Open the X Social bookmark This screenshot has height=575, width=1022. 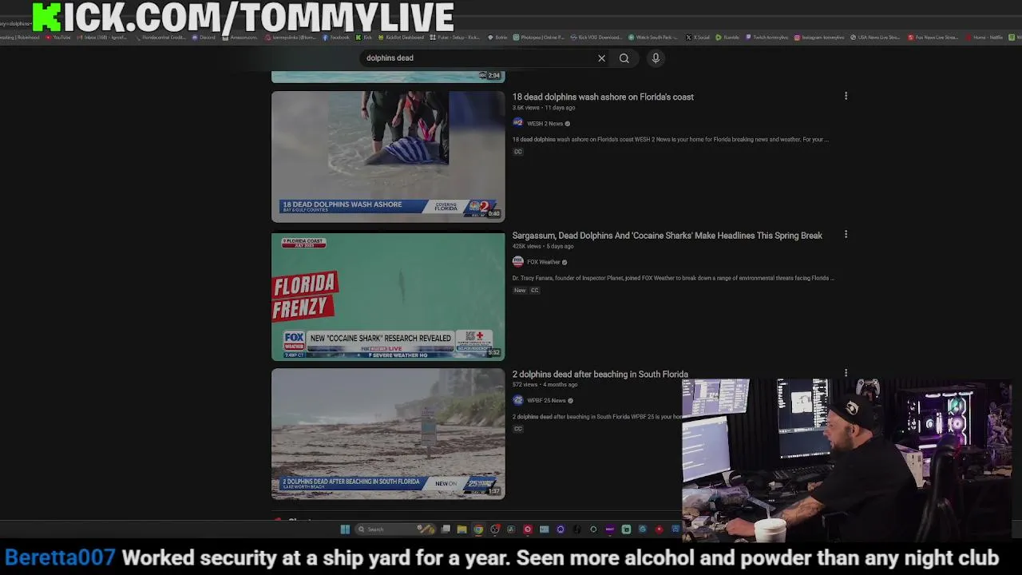(x=699, y=38)
